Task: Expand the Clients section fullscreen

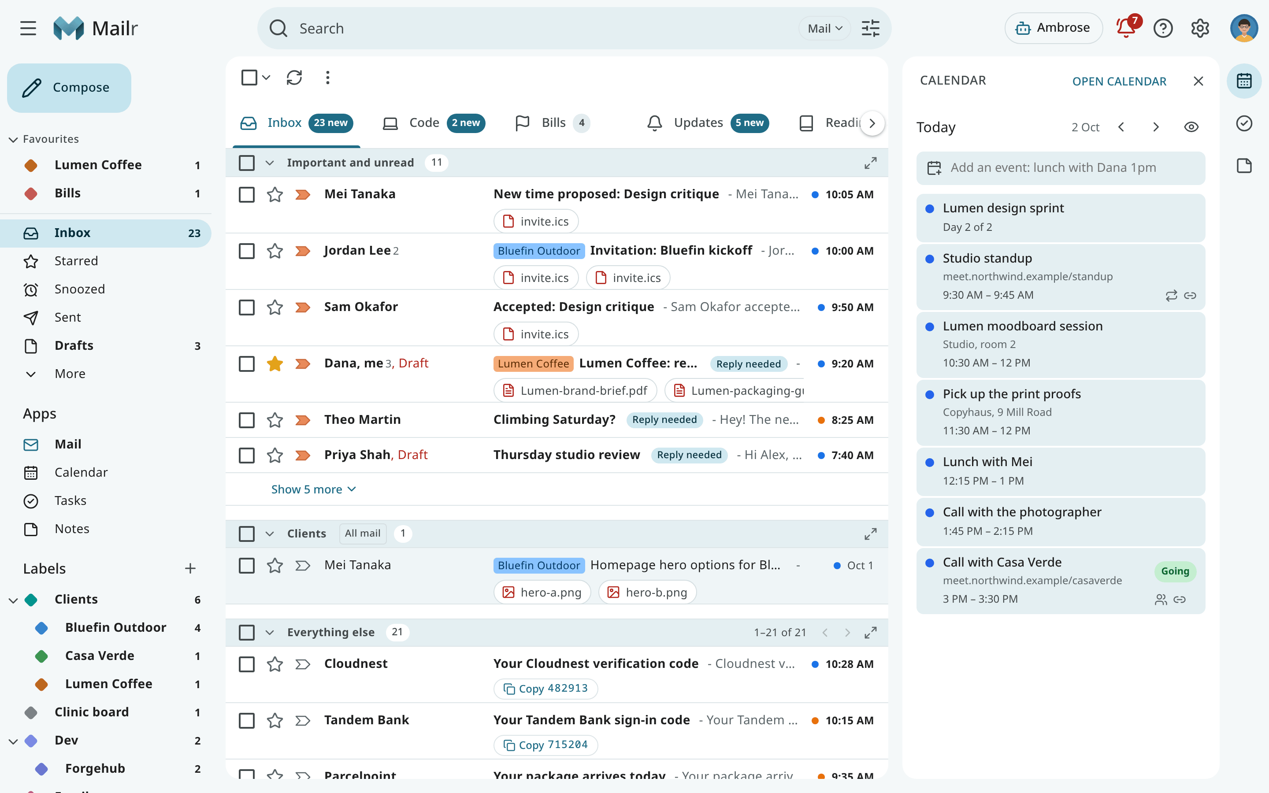Action: [x=871, y=534]
